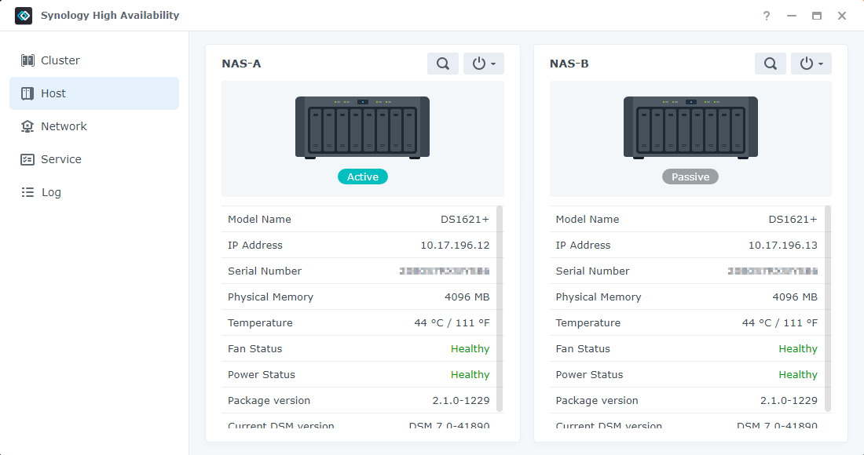Image resolution: width=864 pixels, height=455 pixels.
Task: Click the Active status badge on NAS-A
Action: click(x=362, y=177)
